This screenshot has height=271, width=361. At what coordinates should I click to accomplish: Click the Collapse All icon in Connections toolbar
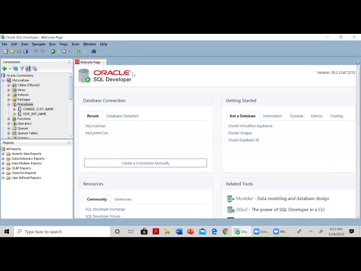click(34, 69)
